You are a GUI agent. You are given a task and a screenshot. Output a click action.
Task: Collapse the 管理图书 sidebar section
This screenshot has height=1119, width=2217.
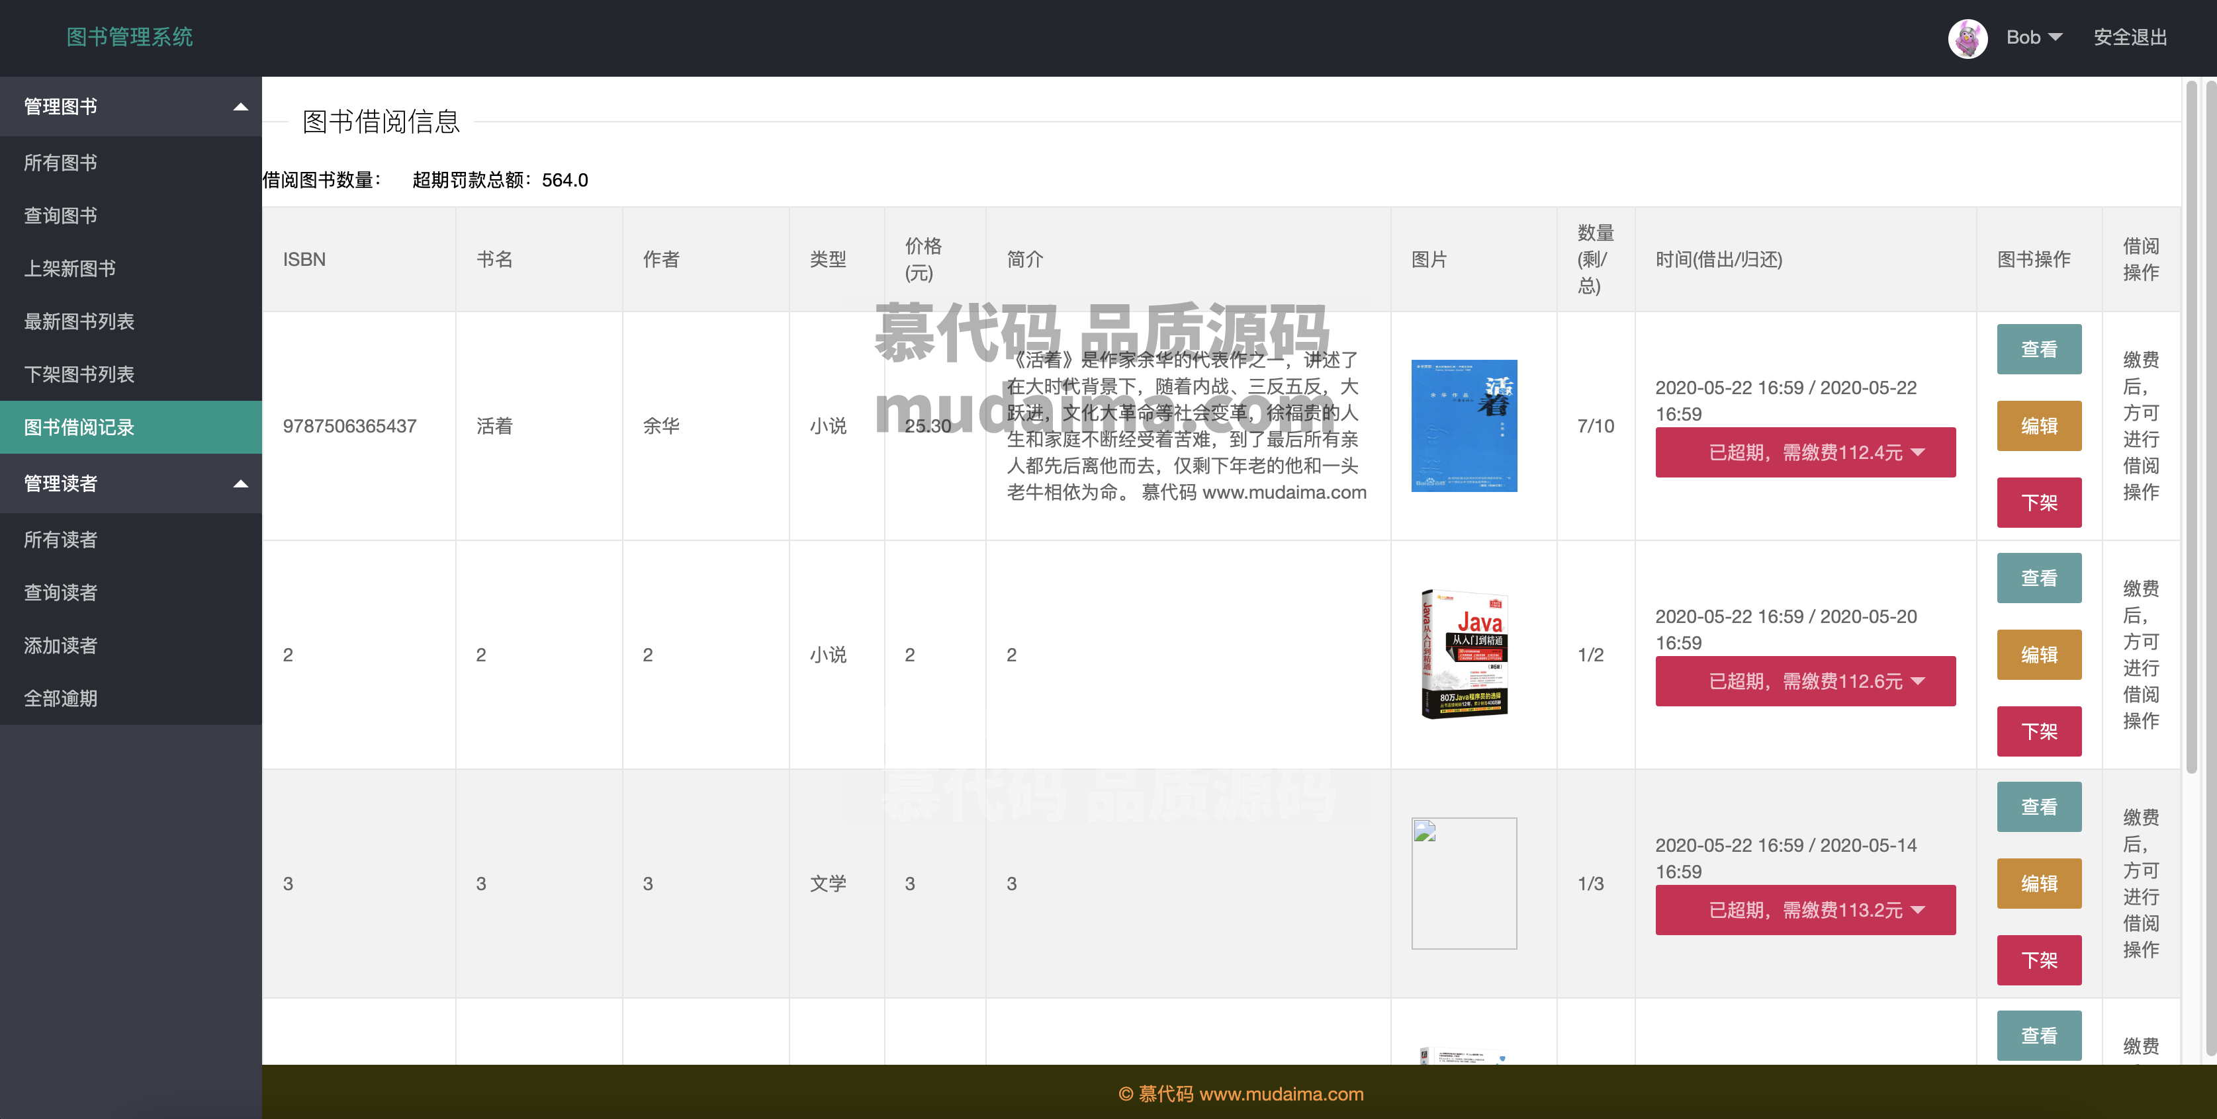[131, 106]
